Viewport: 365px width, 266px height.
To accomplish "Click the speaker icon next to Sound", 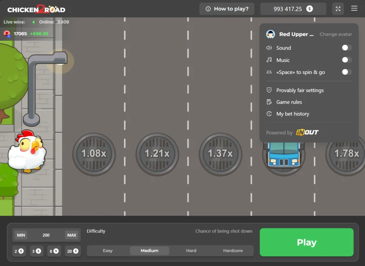I will [269, 48].
